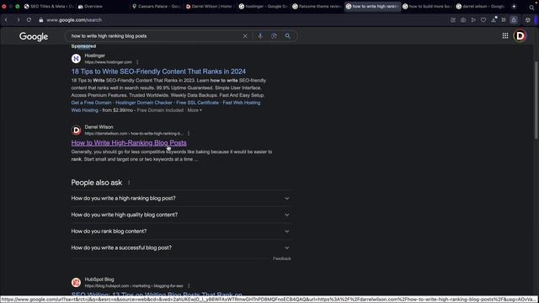The width and height of the screenshot is (539, 303).
Task: Click the 'Darrel Wilson' site name
Action: [x=99, y=127]
